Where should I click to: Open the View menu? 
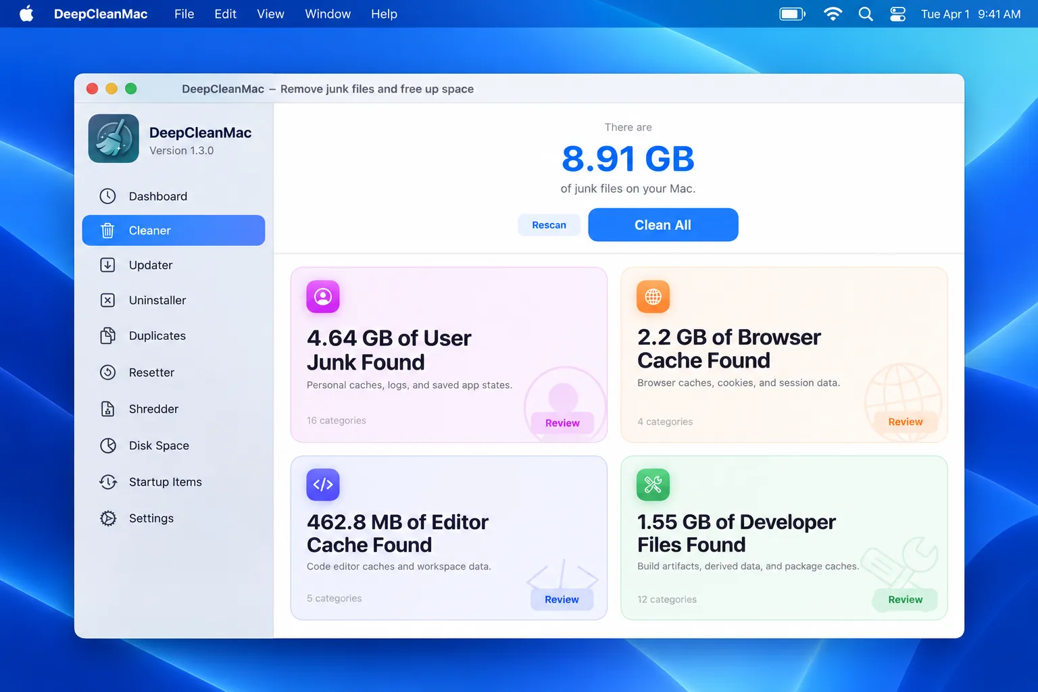pyautogui.click(x=270, y=14)
